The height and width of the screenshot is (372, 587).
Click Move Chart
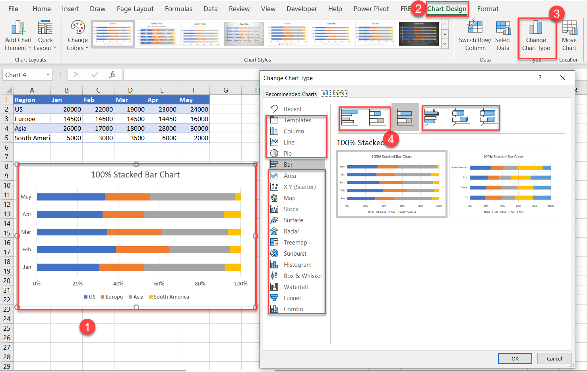(569, 36)
